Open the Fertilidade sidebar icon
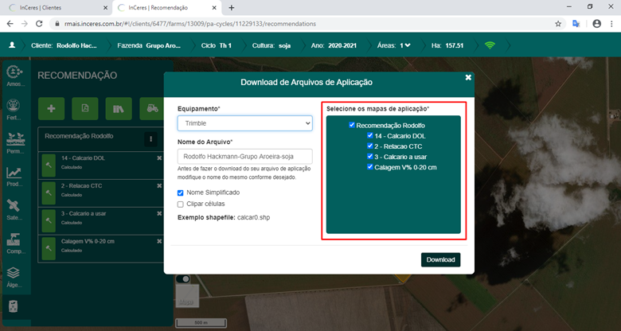The image size is (621, 331). [x=14, y=109]
